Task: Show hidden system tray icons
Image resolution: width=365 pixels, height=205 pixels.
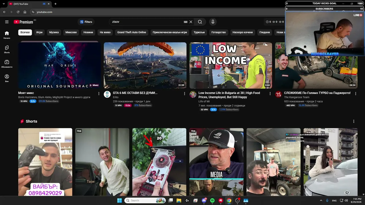Action: tap(321, 200)
